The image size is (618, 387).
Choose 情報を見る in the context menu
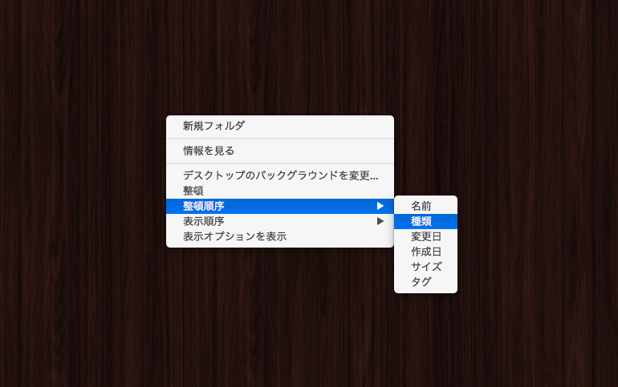point(209,151)
